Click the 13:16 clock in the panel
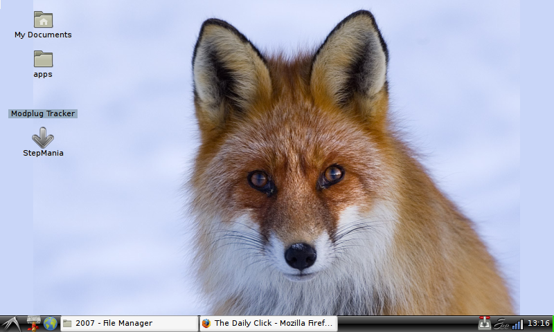This screenshot has height=332, width=554. pos(538,323)
